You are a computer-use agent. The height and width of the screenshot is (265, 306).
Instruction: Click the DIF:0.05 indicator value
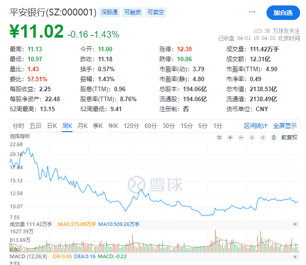click(x=63, y=256)
